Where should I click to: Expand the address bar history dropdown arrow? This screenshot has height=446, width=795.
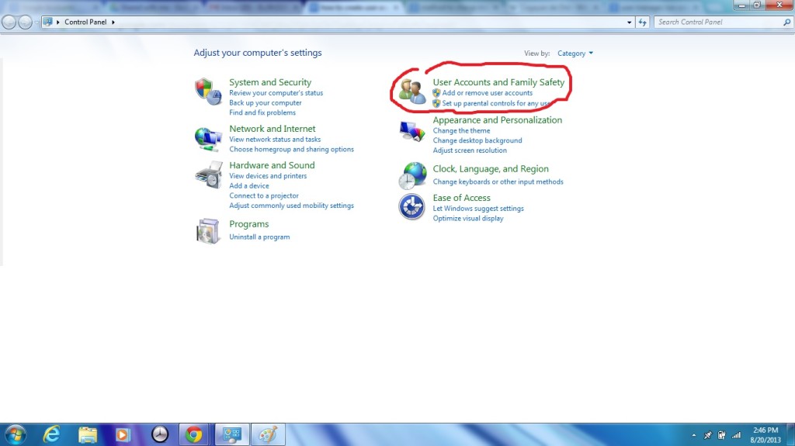coord(629,22)
